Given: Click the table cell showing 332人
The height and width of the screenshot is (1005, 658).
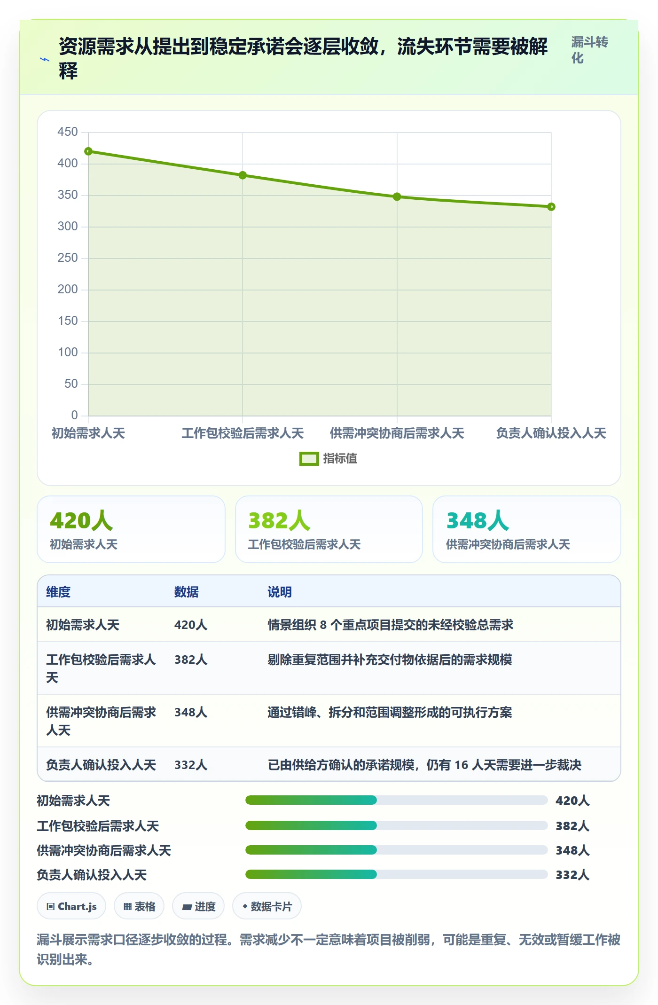Looking at the screenshot, I should [191, 765].
